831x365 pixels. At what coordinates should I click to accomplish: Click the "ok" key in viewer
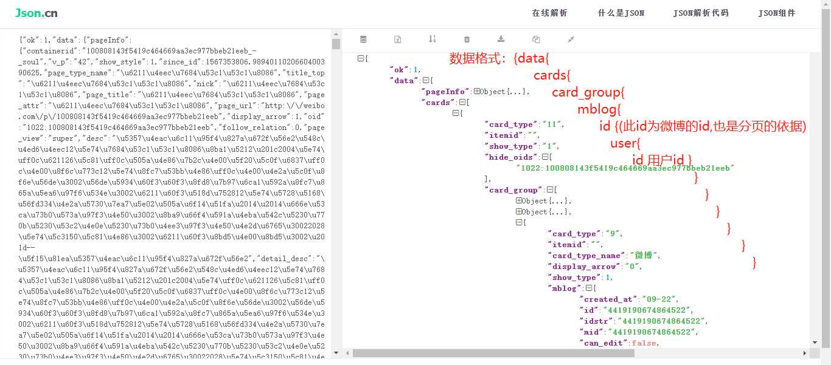[x=398, y=70]
